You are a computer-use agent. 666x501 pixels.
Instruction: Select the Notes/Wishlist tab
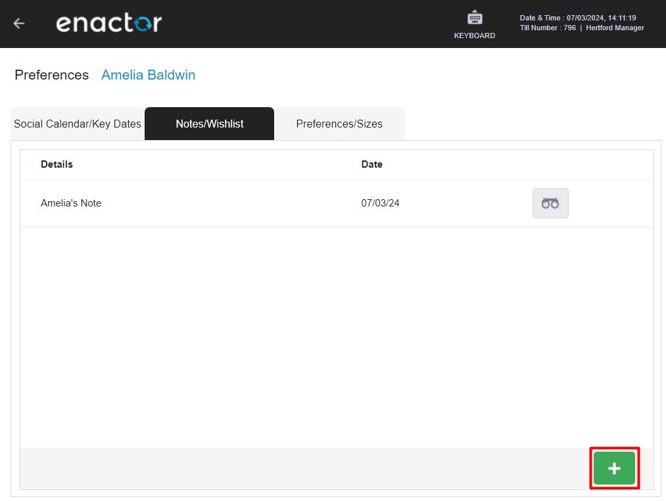pyautogui.click(x=210, y=124)
